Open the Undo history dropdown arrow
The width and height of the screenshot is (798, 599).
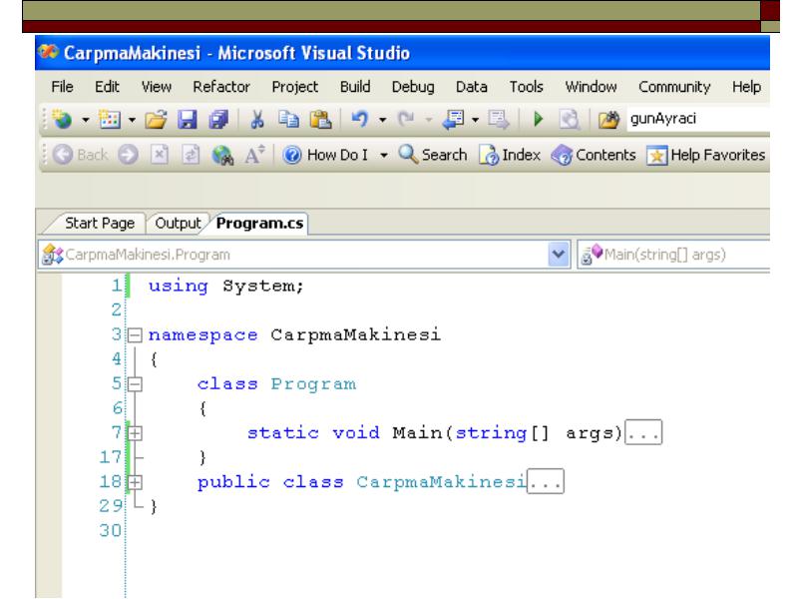click(382, 120)
